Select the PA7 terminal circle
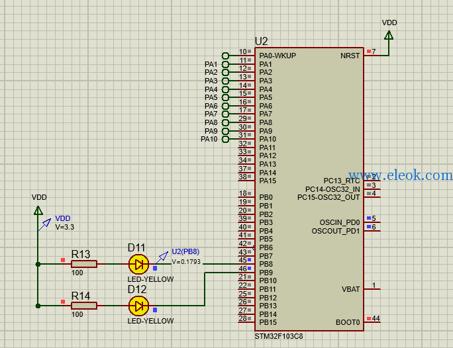 tap(225, 114)
